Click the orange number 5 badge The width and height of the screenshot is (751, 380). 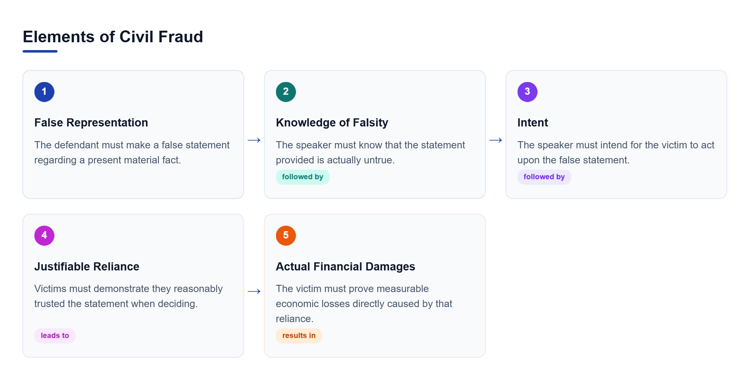pos(286,235)
